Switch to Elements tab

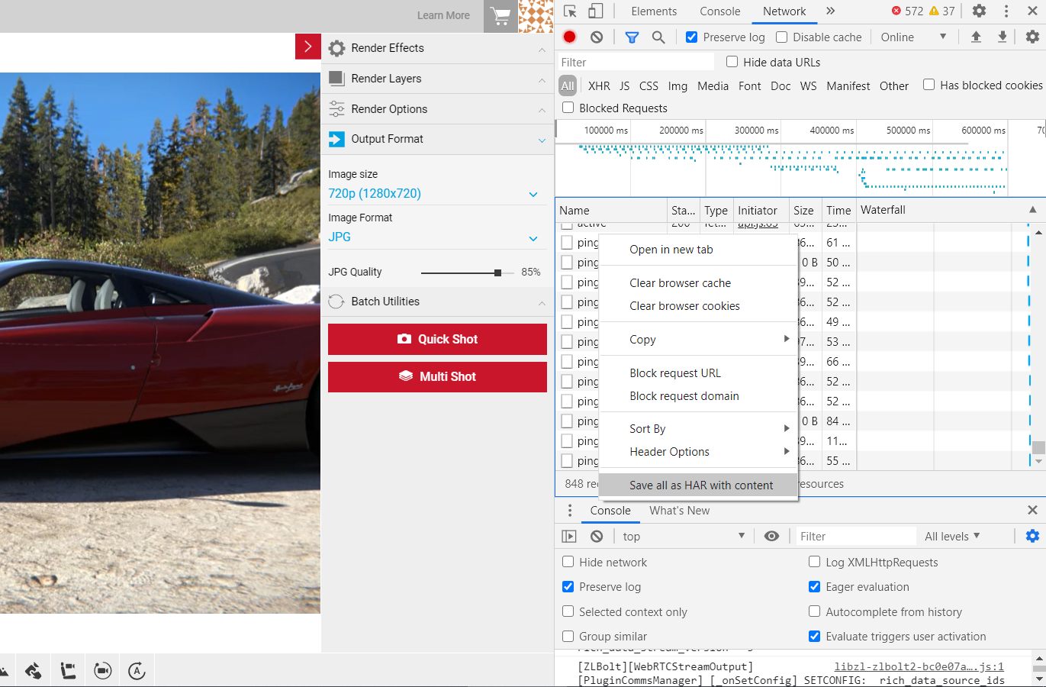(654, 11)
